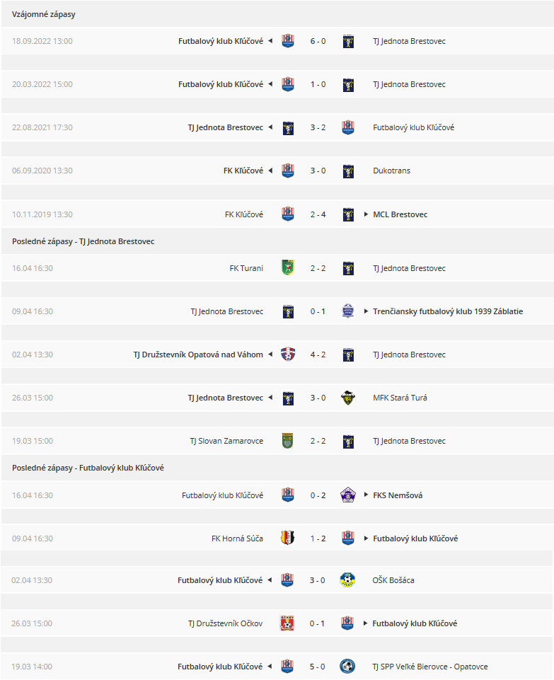This screenshot has width=554, height=680.
Task: Open FKS Nemšová team link
Action: (x=398, y=495)
